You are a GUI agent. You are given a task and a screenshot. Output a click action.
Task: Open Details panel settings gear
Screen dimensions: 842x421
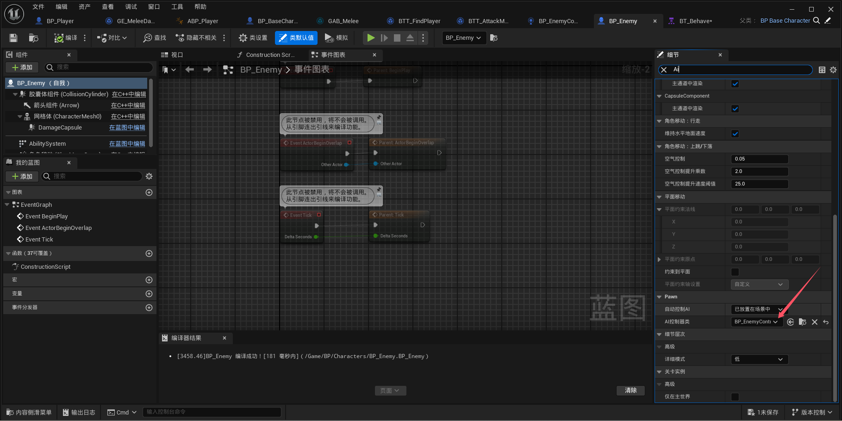point(833,70)
